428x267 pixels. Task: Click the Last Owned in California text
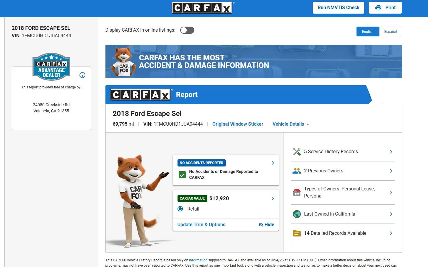pyautogui.click(x=329, y=214)
